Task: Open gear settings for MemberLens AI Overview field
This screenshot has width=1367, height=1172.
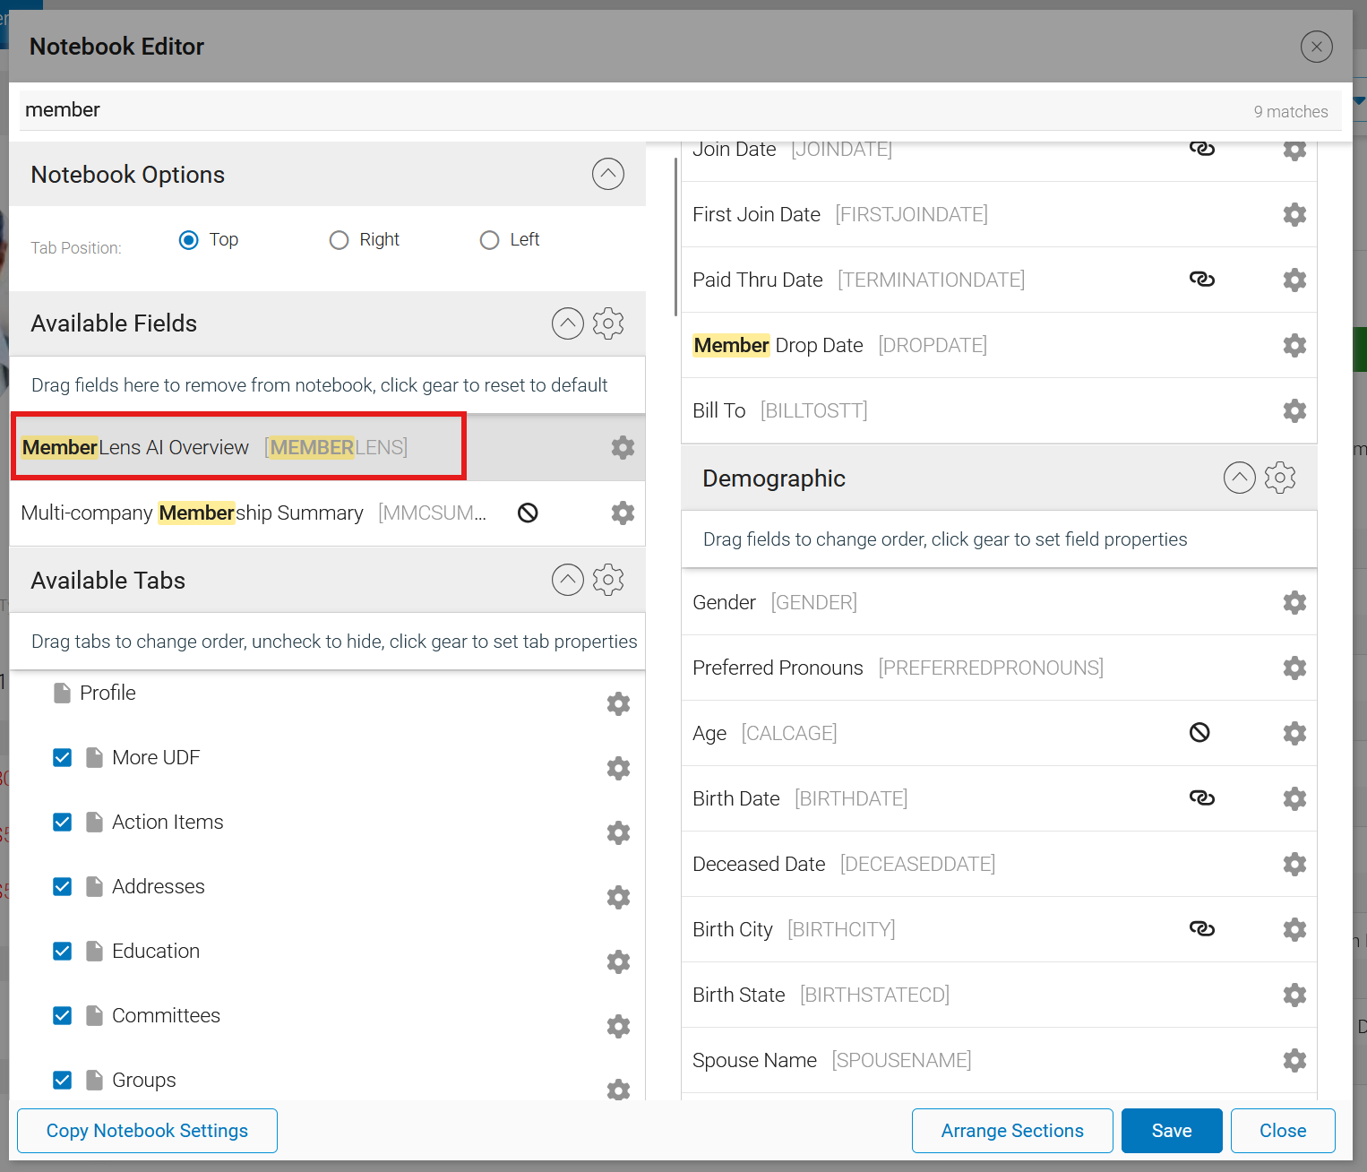Action: (x=623, y=447)
